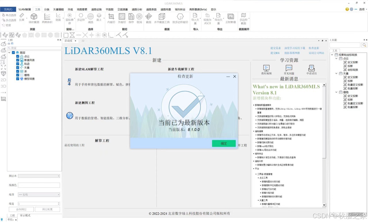Click the 转换为ASCII convert icon

[x=207, y=19]
